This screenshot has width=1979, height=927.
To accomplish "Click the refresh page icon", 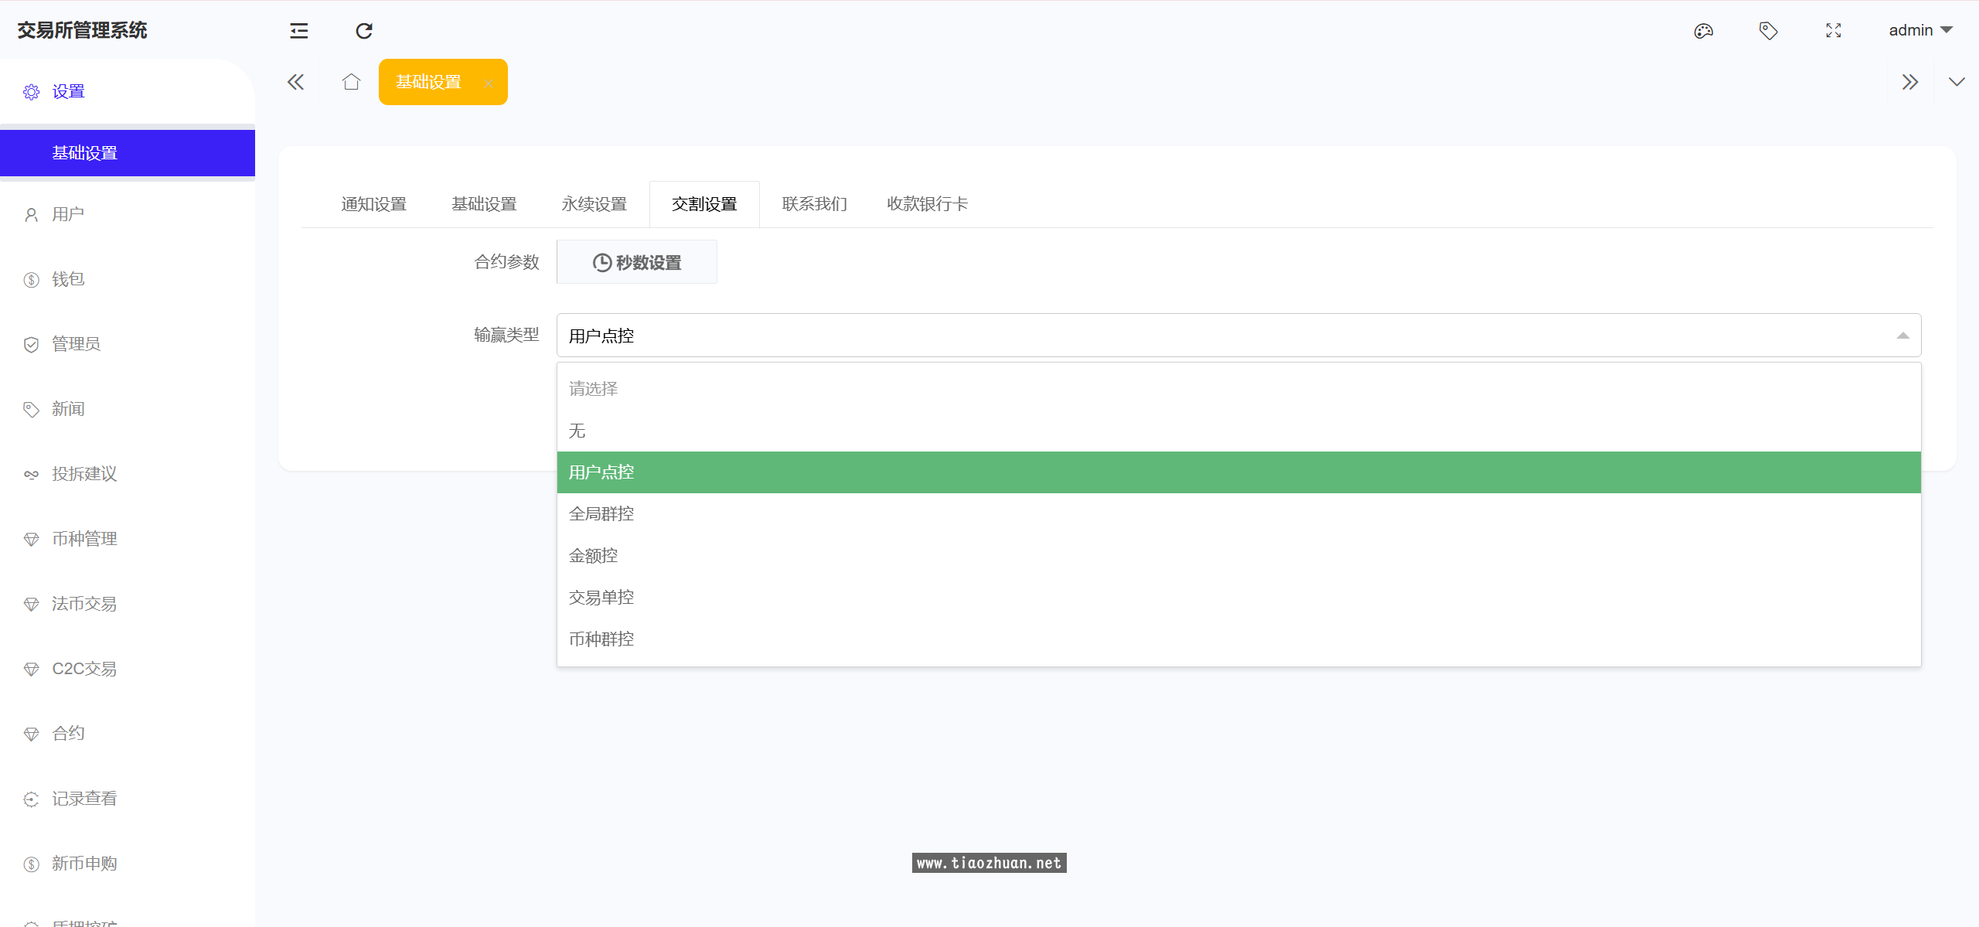I will 364,31.
